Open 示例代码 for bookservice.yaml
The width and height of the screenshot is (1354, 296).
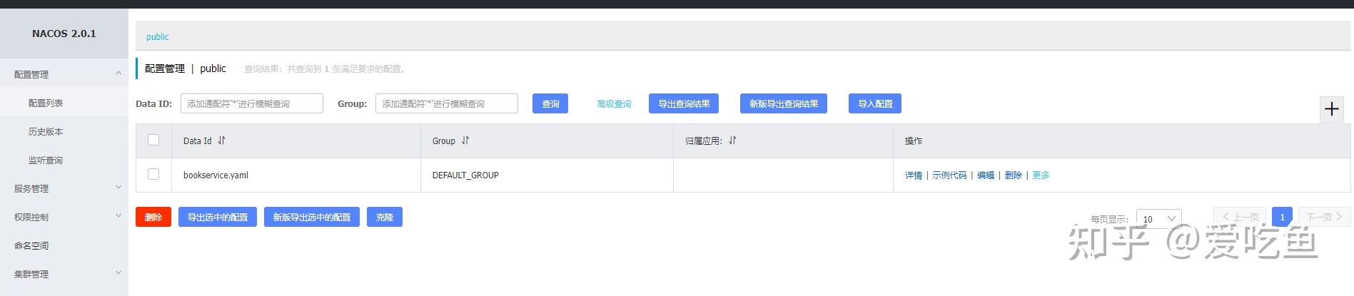click(949, 175)
